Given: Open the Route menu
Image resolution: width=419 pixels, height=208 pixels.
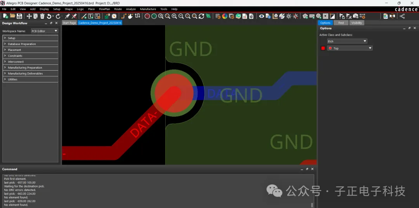Looking at the screenshot, I should pyautogui.click(x=118, y=9).
